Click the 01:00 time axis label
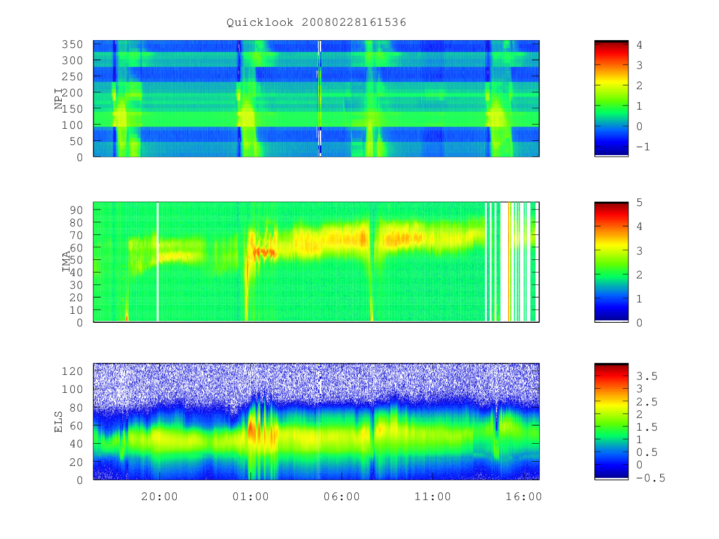Screen dimensions: 719x539 pyautogui.click(x=250, y=496)
